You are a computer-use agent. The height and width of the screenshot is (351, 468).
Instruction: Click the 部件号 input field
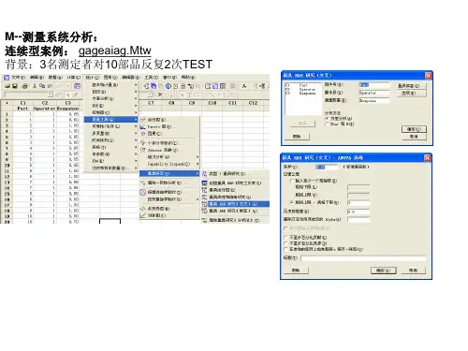coord(374,85)
